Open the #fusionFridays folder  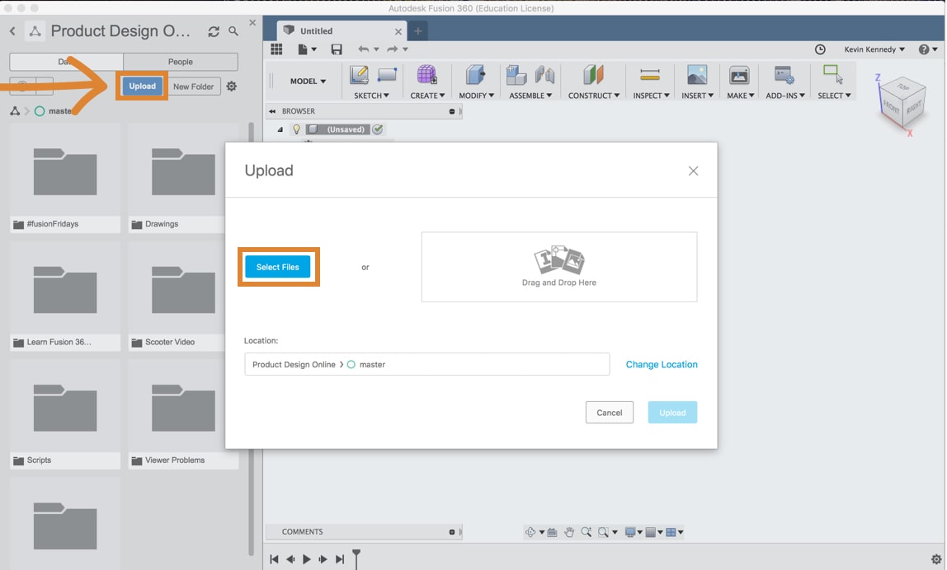(x=65, y=179)
